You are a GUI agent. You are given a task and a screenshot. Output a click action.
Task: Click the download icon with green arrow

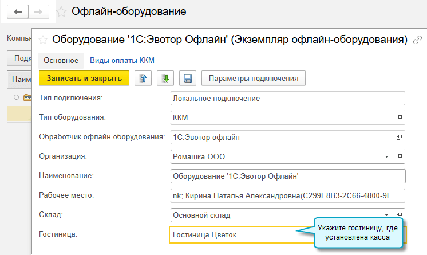165,78
